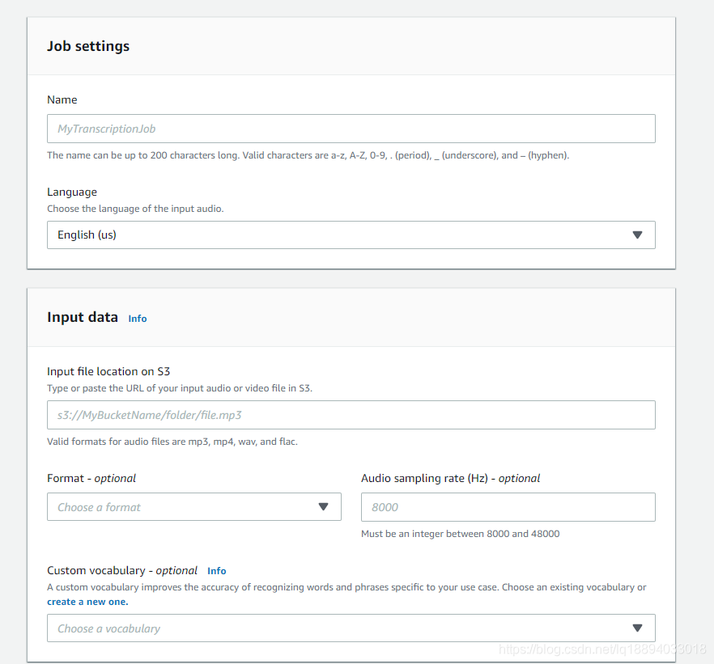
Task: Click the "Input file location on S3" label
Action: click(x=108, y=372)
